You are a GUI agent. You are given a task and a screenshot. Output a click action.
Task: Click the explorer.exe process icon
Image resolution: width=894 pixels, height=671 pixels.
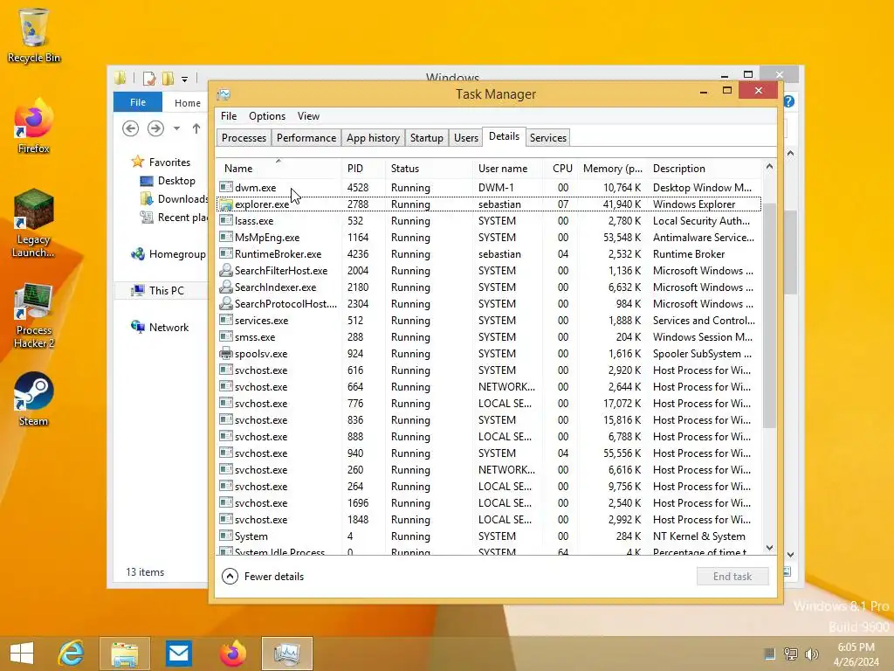coord(226,204)
